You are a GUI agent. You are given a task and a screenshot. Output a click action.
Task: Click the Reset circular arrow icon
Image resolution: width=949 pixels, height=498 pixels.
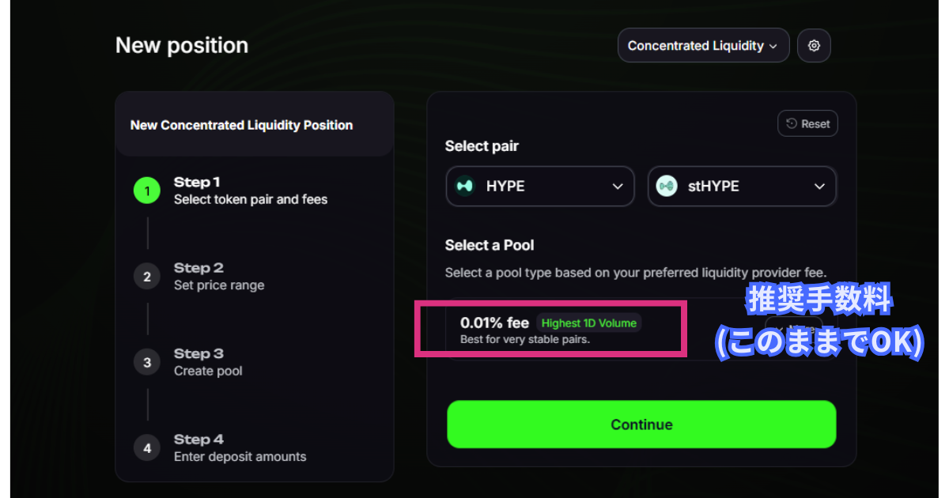pos(792,124)
